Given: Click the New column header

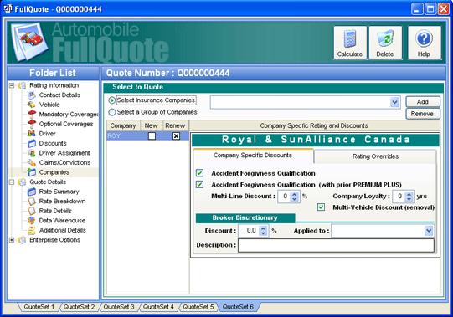Looking at the screenshot, I should 152,125.
